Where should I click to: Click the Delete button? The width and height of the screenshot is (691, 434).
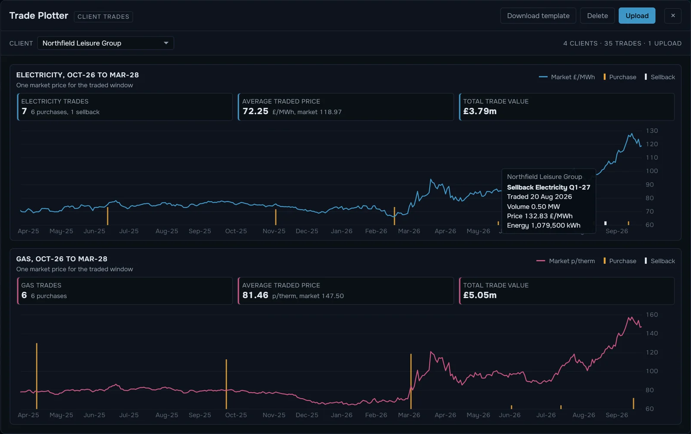point(597,16)
